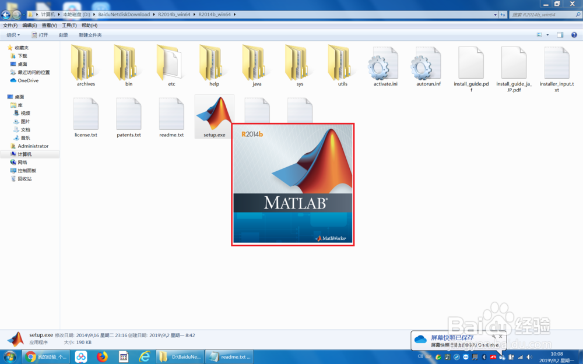This screenshot has width=583, height=364.
Task: Open the archives folder
Action: tap(86, 66)
